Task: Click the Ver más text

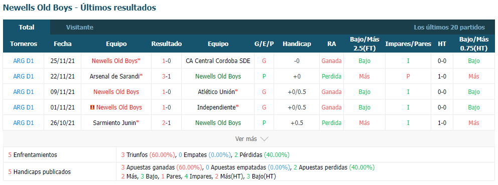Action: click(x=246, y=139)
